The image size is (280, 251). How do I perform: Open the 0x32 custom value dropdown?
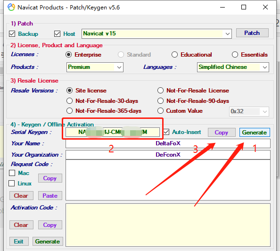coord(249,111)
